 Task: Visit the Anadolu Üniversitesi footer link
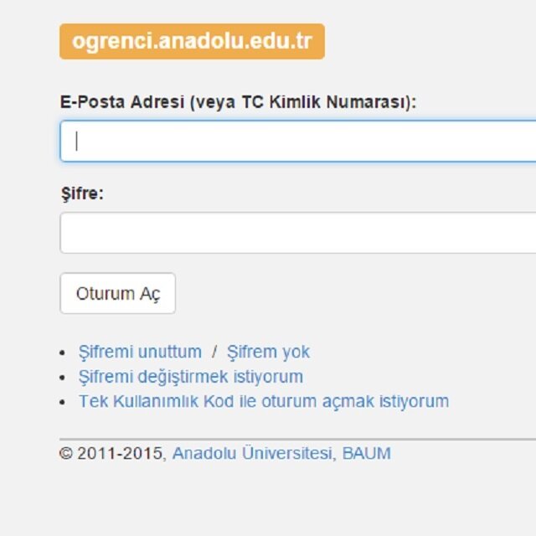tap(252, 453)
